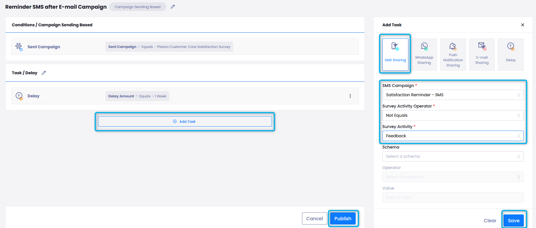The image size is (536, 228).
Task: Click the Add Task button
Action: point(185,121)
